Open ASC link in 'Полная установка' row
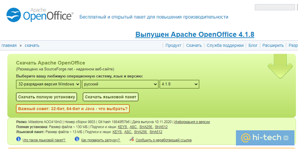Image resolution: width=298 pixels, height=149 pixels. [x=133, y=127]
